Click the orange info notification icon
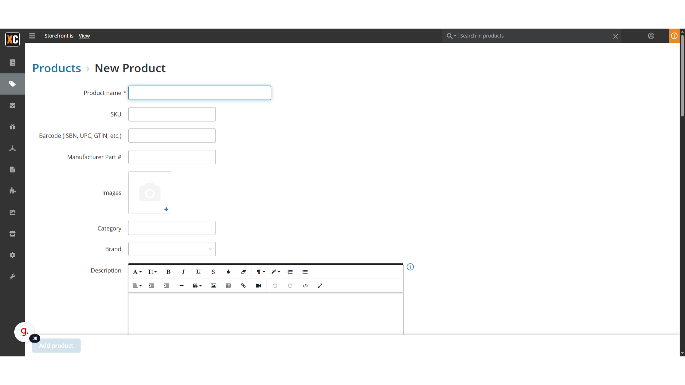 click(674, 36)
